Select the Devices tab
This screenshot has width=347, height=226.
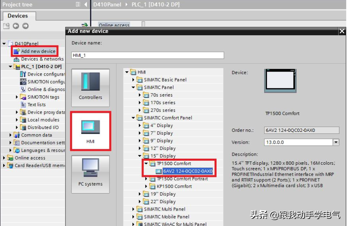(18, 16)
